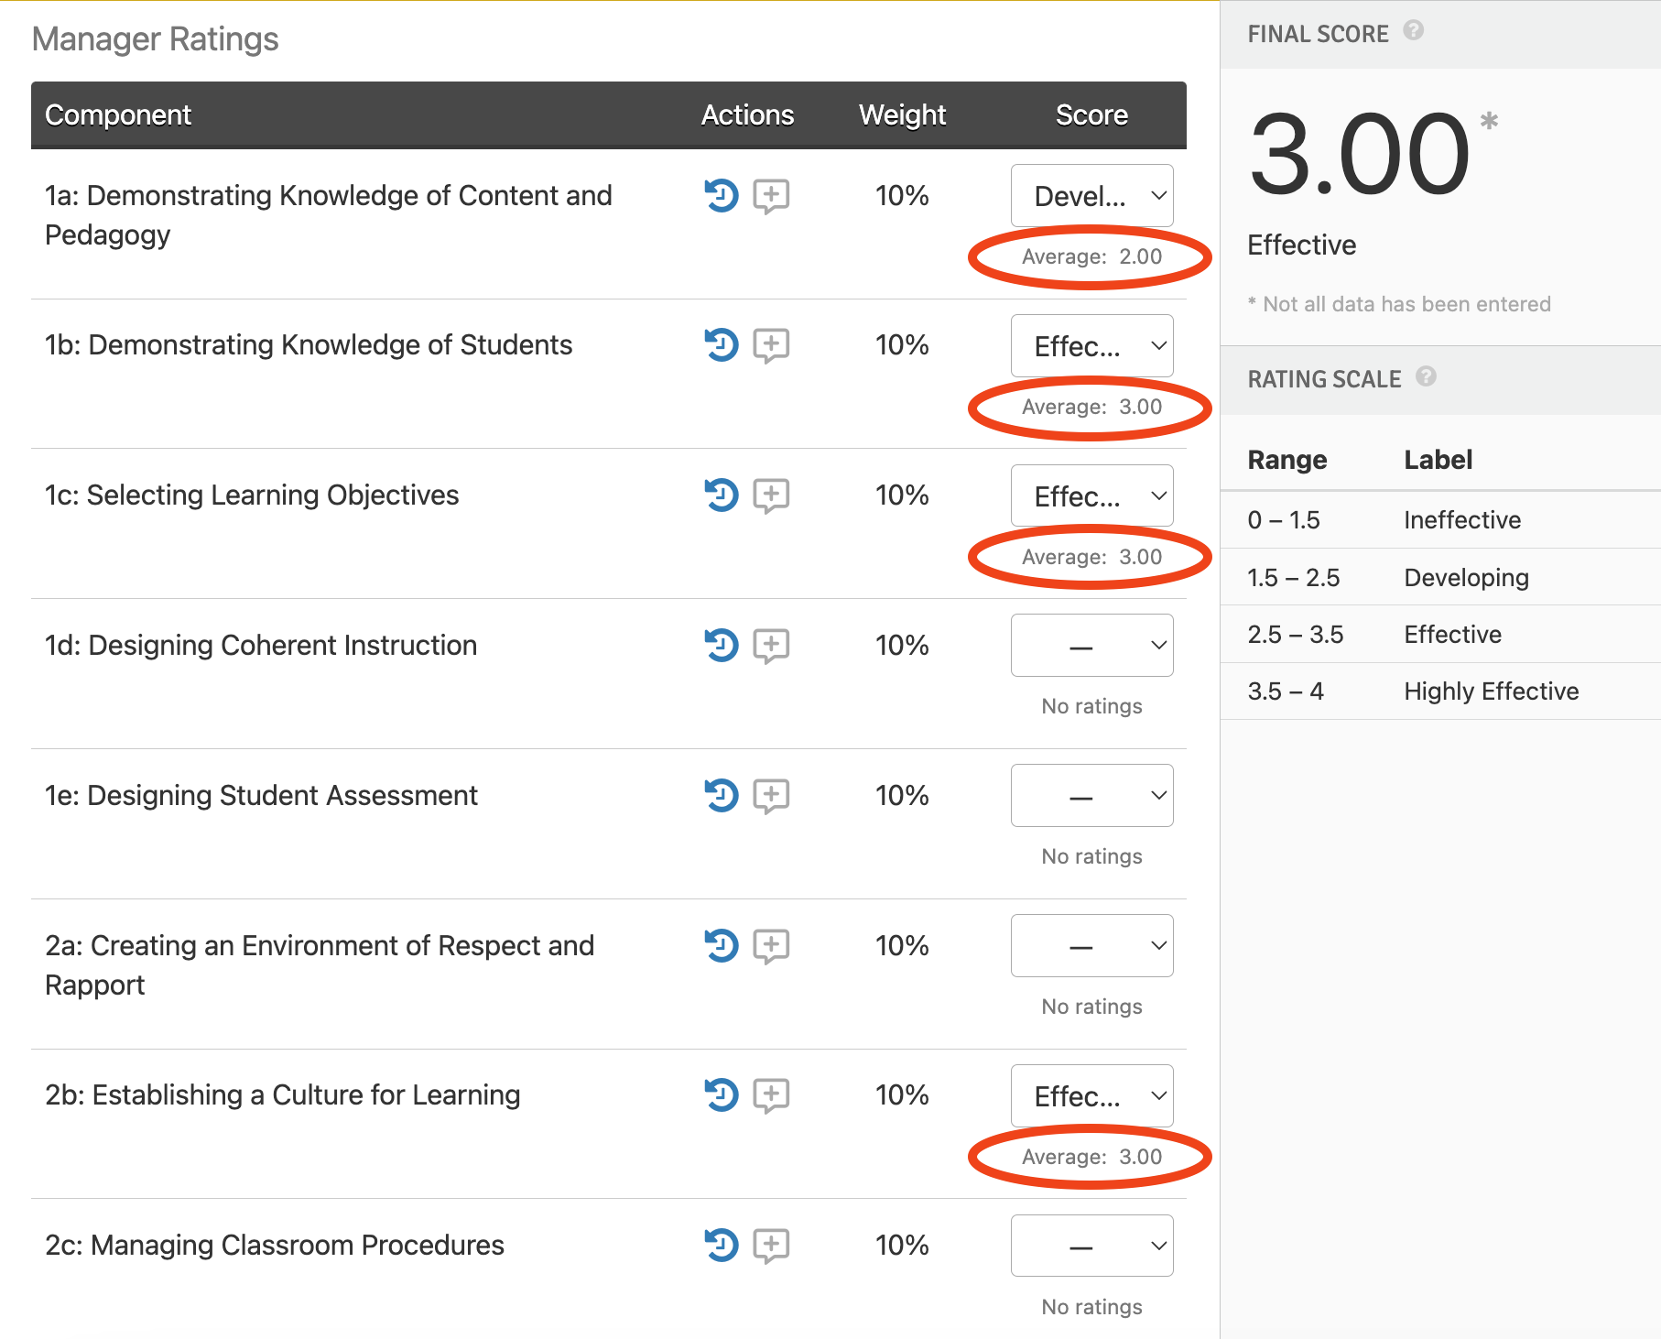The height and width of the screenshot is (1339, 1661).
Task: Click the Effective label under the final score
Action: coord(1301,245)
